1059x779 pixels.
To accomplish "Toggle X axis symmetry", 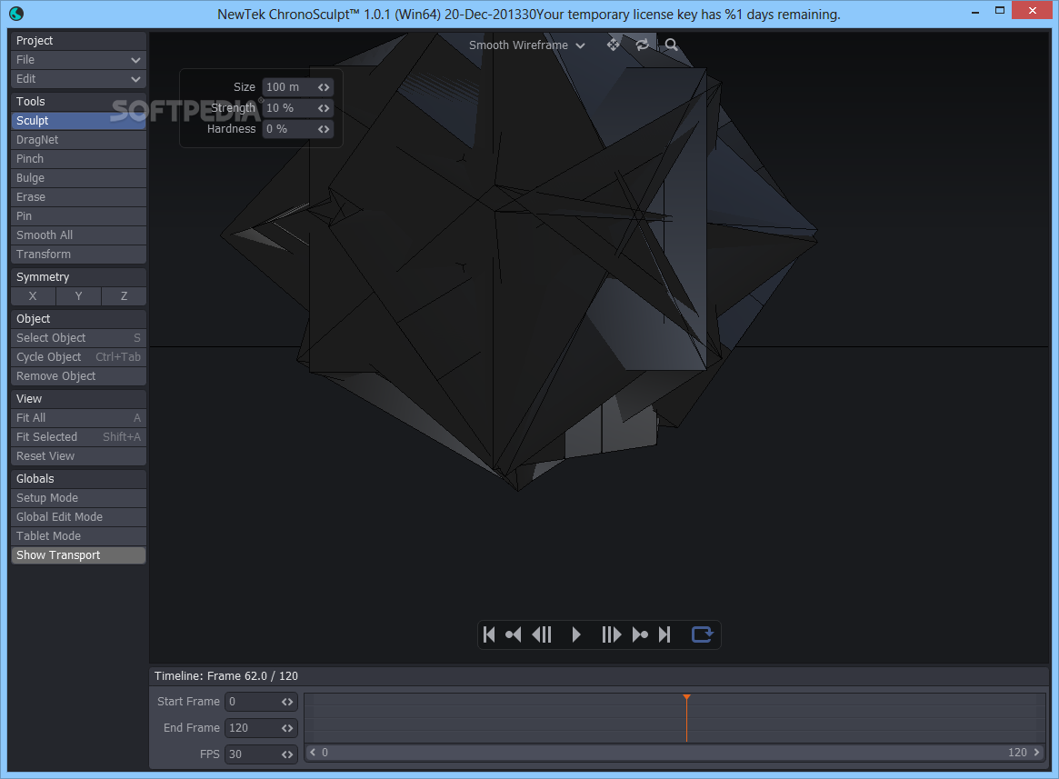I will click(33, 296).
